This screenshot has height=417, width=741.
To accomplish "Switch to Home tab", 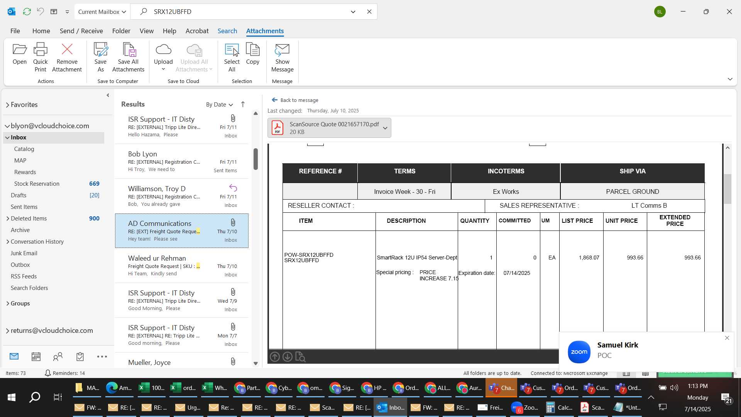I will [x=41, y=31].
